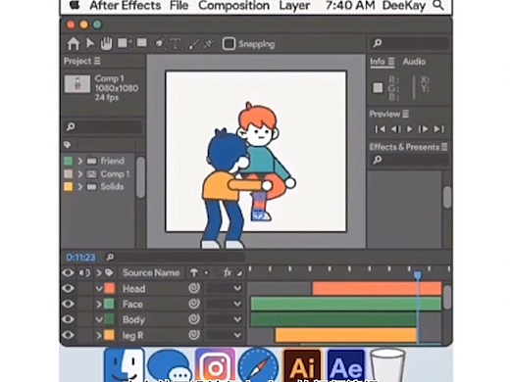Collapse the Head layer
Screen dimensions: 510x382
coord(99,289)
